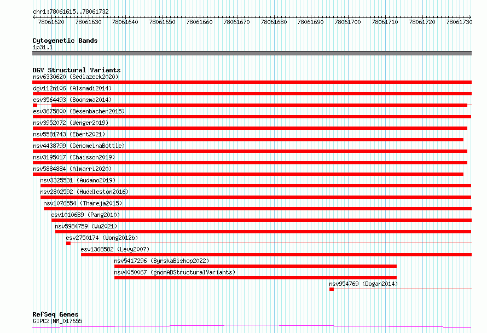Viewport: 487px width, 333px height.
Task: Select nsv5884884 (Almarri2020) variant label
Action: coord(72,169)
